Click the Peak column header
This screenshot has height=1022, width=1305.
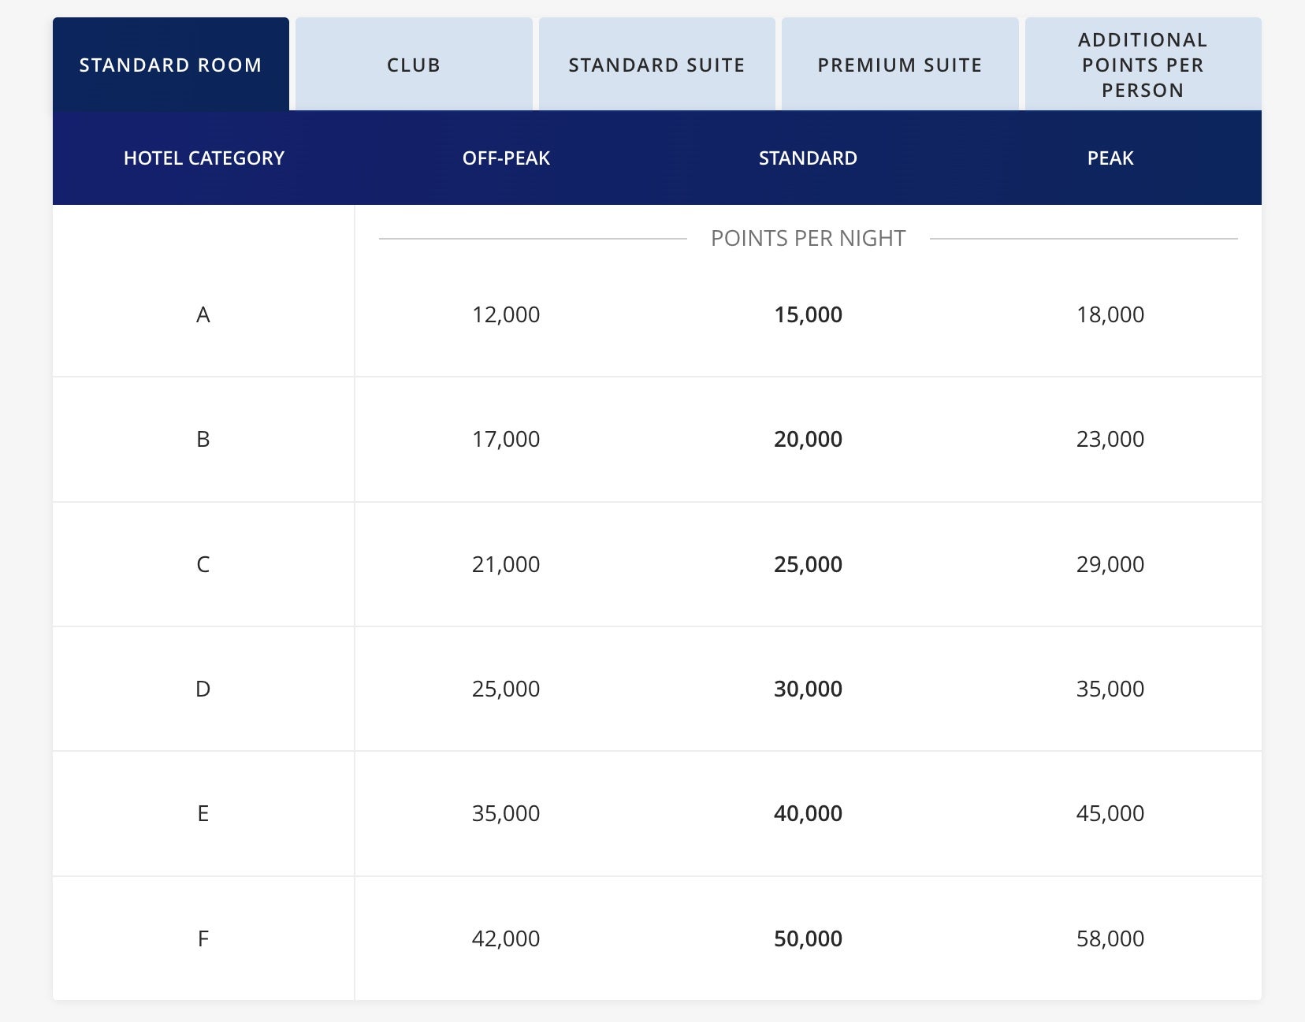click(x=1109, y=158)
